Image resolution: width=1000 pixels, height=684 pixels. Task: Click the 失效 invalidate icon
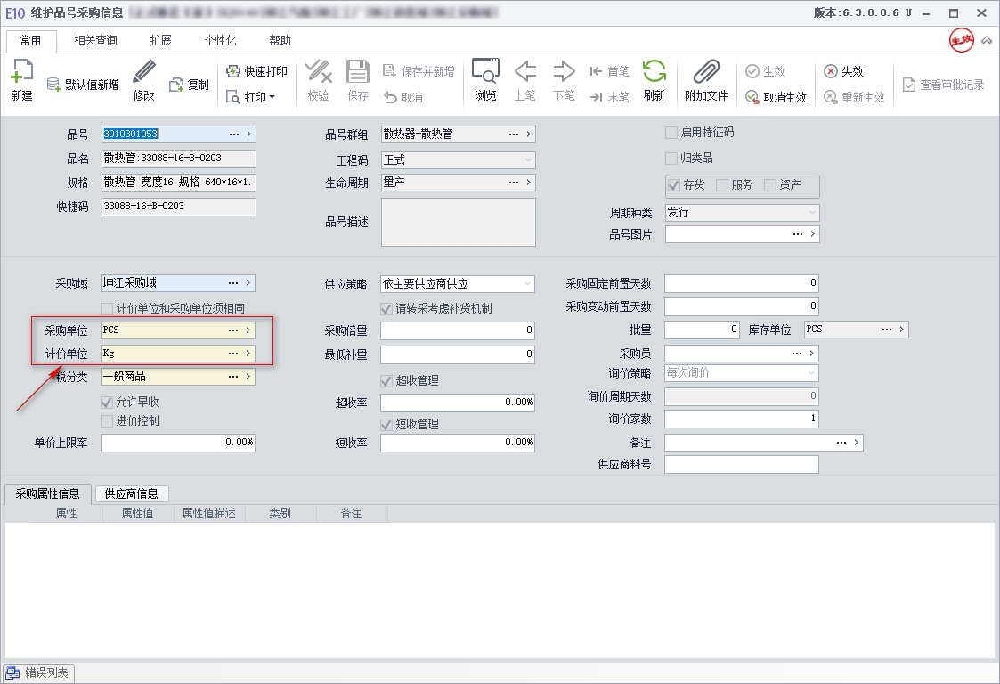click(830, 71)
